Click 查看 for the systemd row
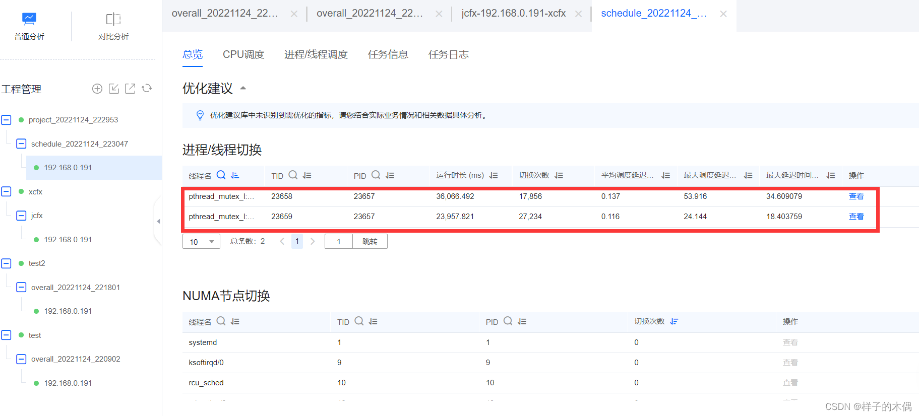 pos(790,342)
